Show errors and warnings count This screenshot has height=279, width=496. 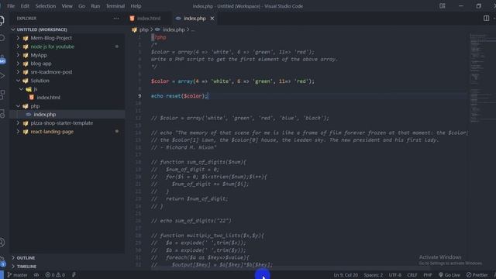tap(55, 275)
